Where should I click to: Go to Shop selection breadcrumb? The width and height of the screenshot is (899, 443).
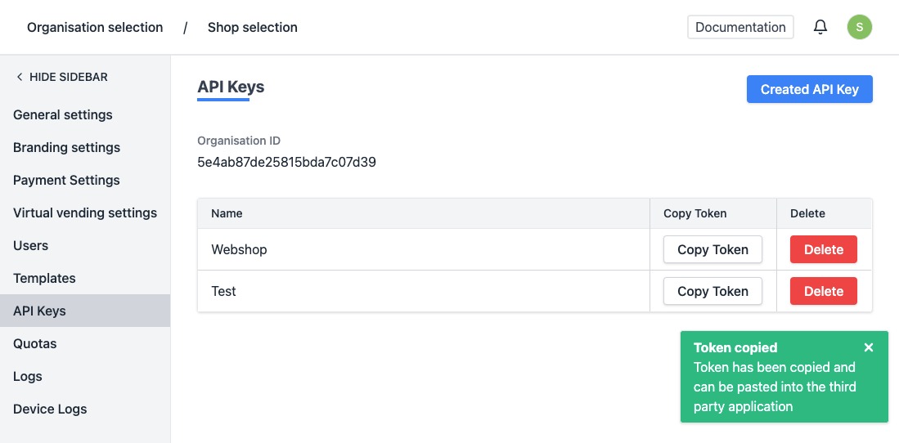tap(252, 27)
